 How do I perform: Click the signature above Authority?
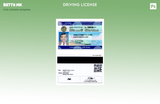point(91,78)
